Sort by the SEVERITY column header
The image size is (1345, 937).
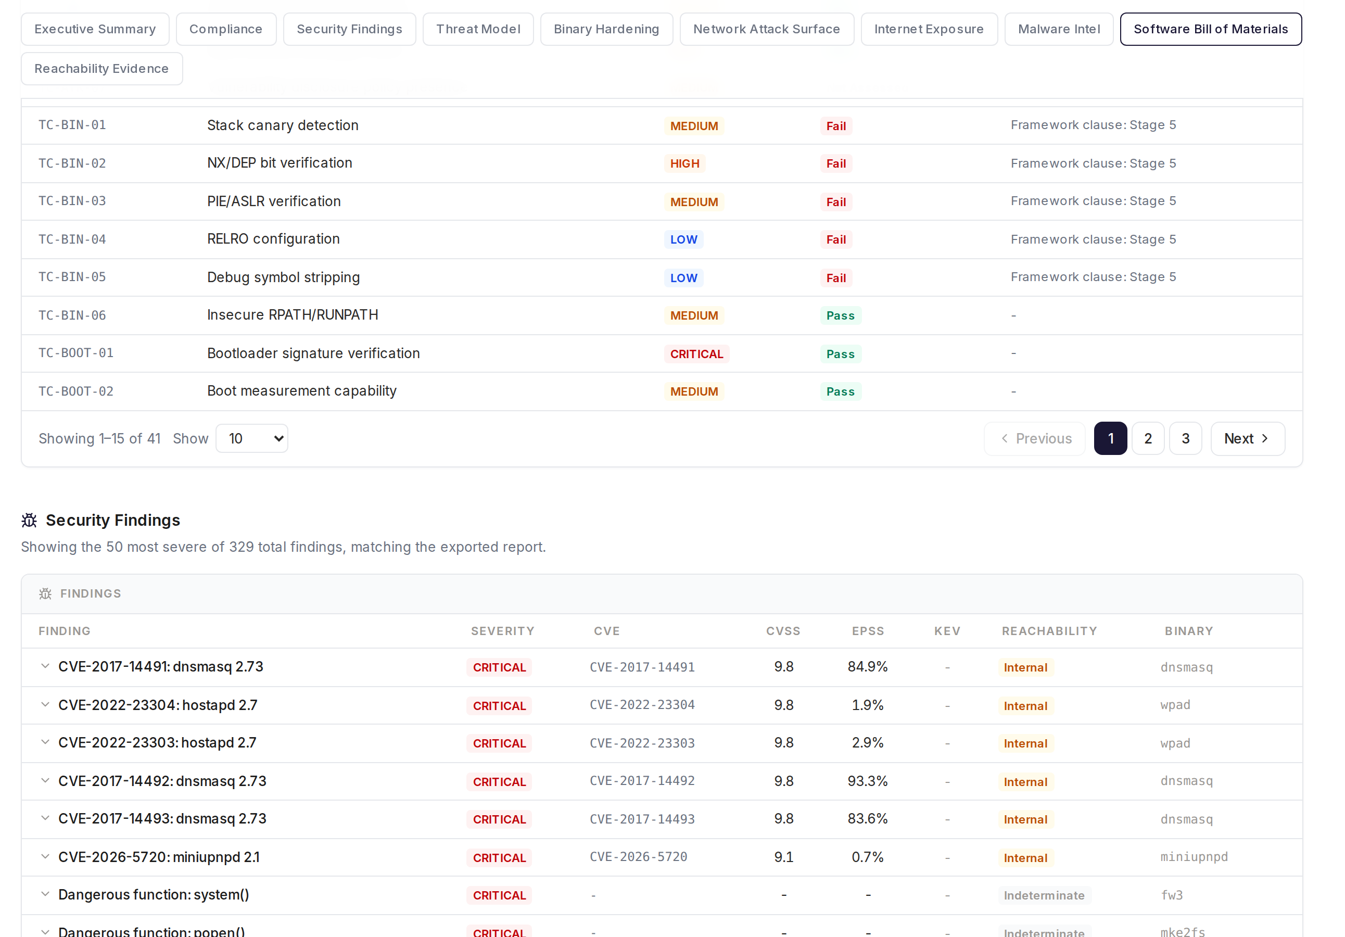(503, 631)
